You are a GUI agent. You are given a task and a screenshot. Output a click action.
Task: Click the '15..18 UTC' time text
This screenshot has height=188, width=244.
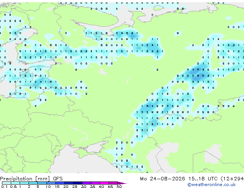pos(203,179)
